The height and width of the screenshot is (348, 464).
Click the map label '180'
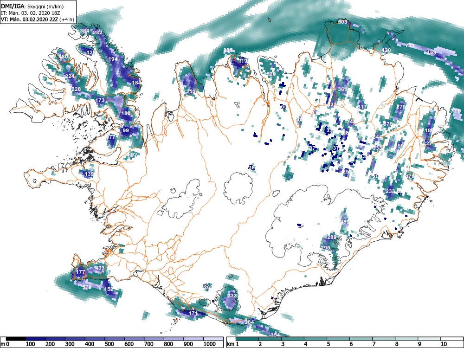(126, 113)
